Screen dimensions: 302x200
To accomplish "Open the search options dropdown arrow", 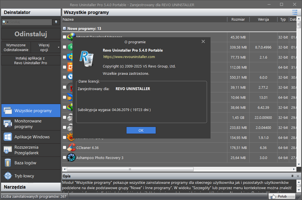I will (8, 22).
